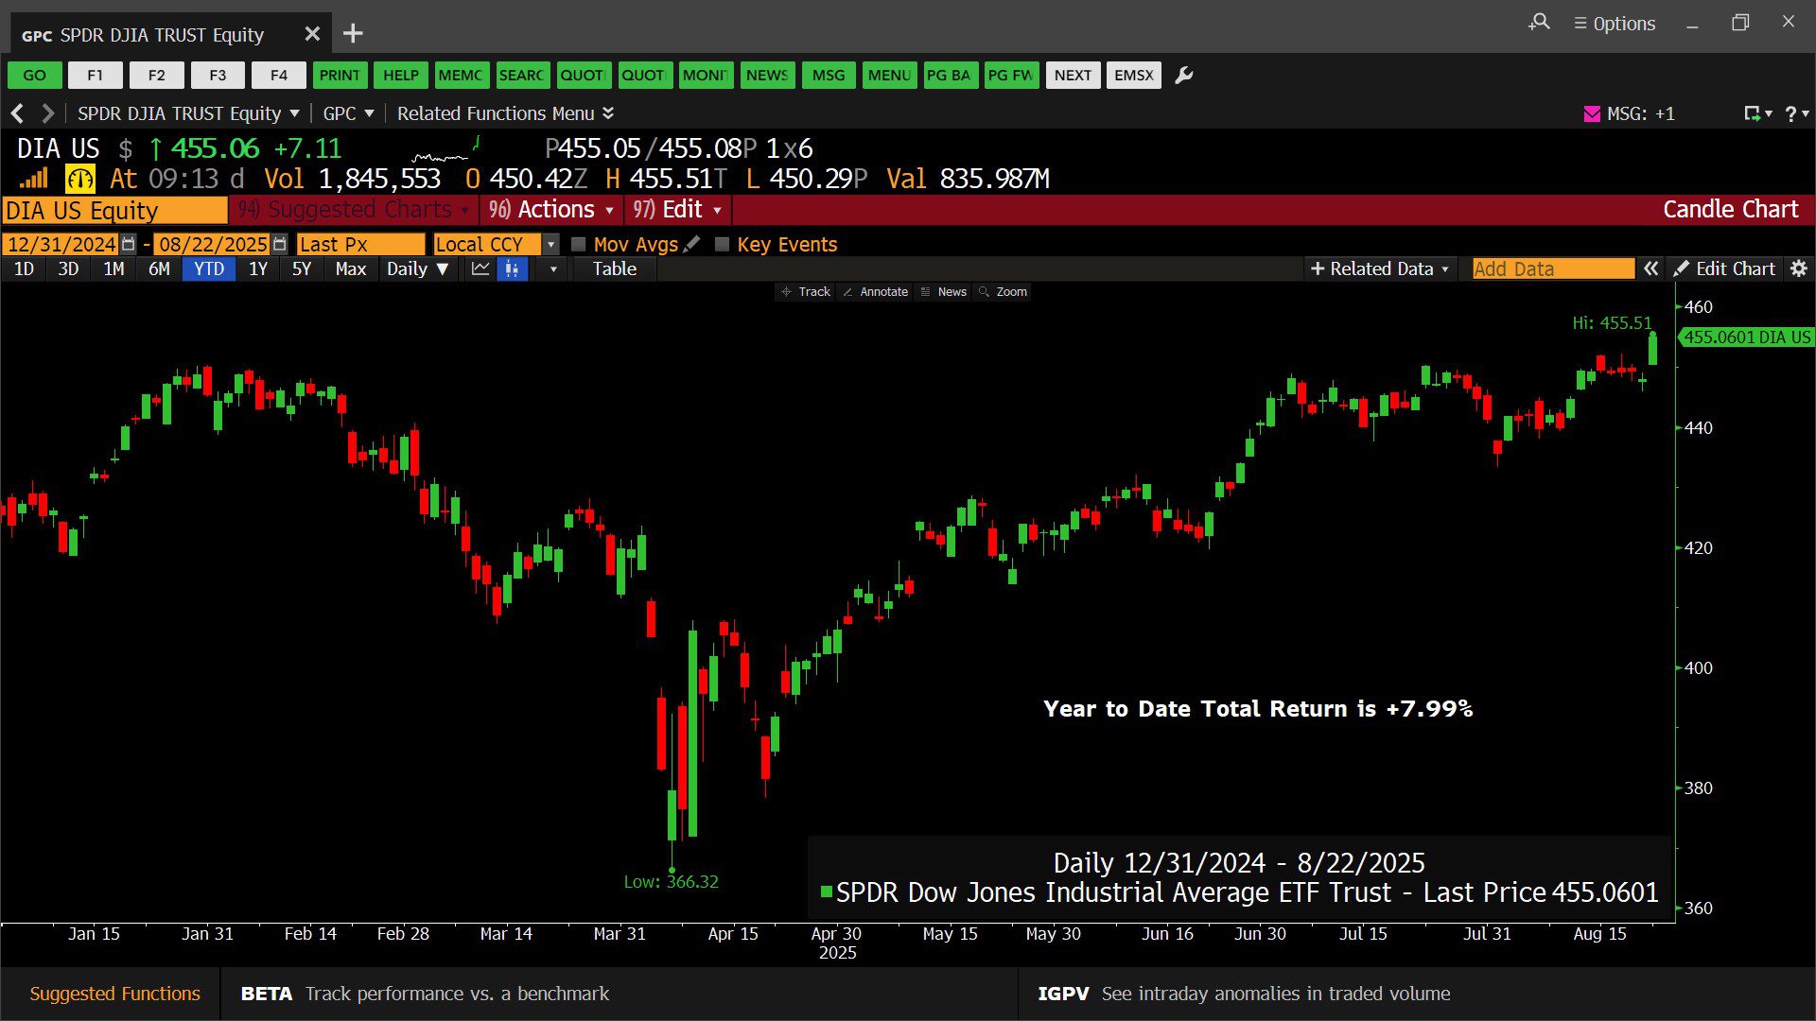Open the Options menu
The width and height of the screenshot is (1816, 1021).
(1615, 24)
